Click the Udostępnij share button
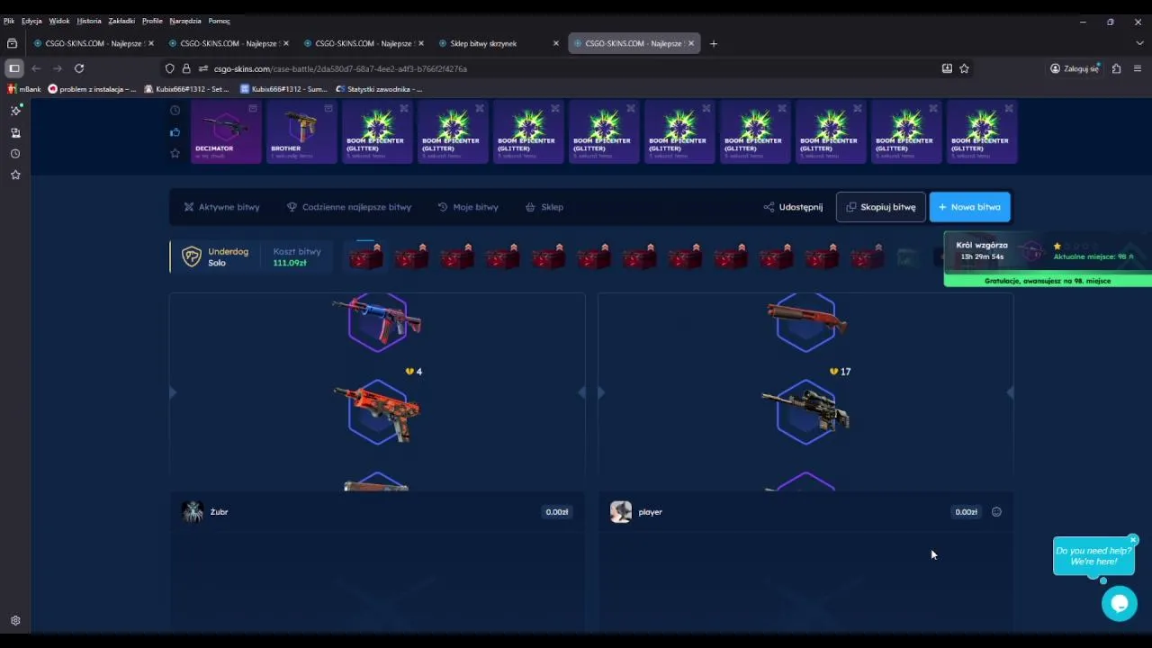Viewport: 1152px width, 648px height. tap(793, 207)
